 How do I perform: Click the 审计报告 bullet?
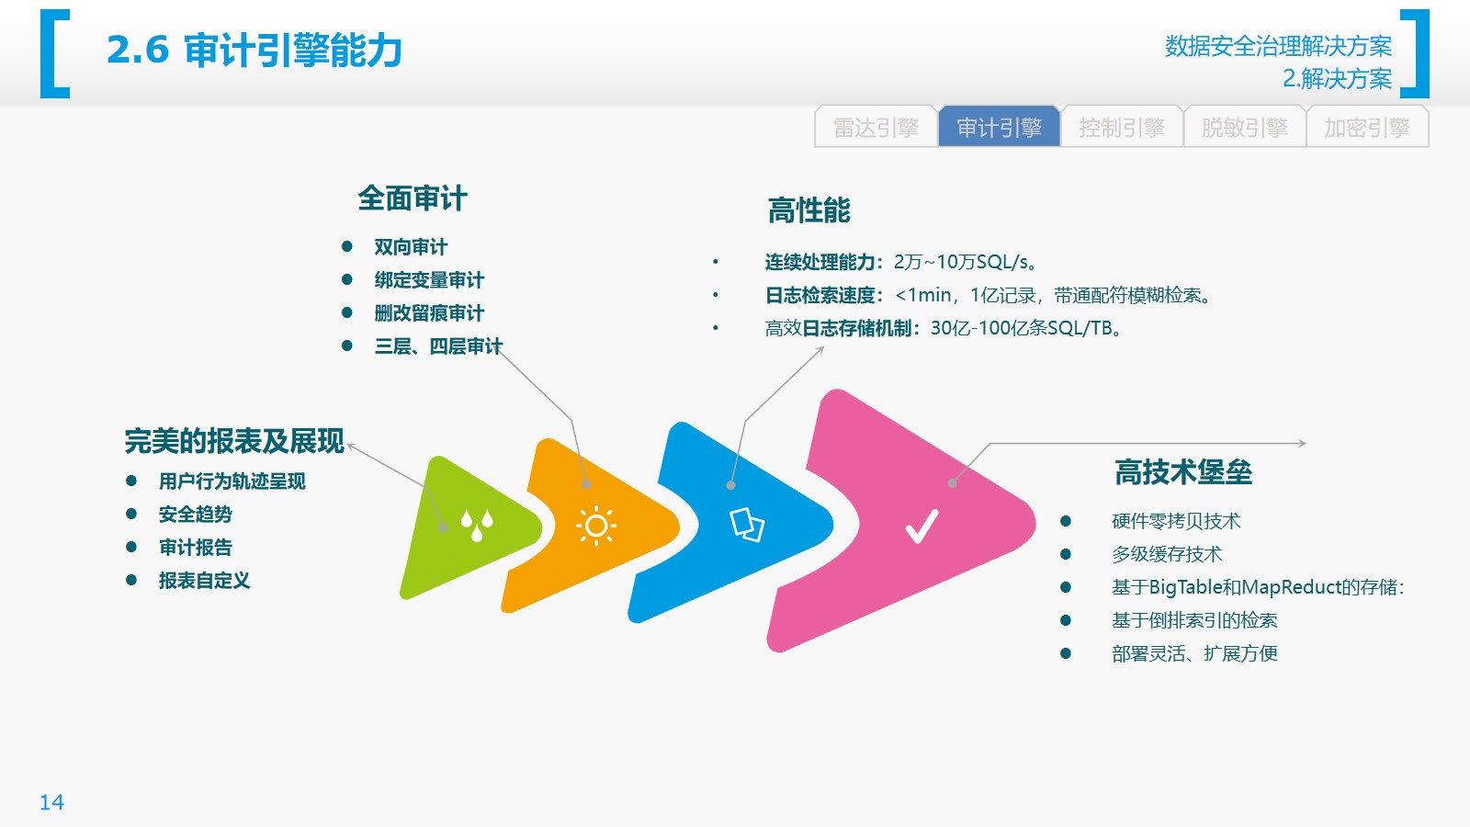click(195, 548)
